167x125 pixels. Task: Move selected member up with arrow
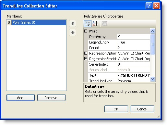[73, 23]
